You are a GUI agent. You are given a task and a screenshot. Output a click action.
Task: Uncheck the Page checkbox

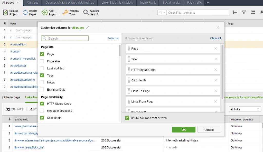pos(42,54)
